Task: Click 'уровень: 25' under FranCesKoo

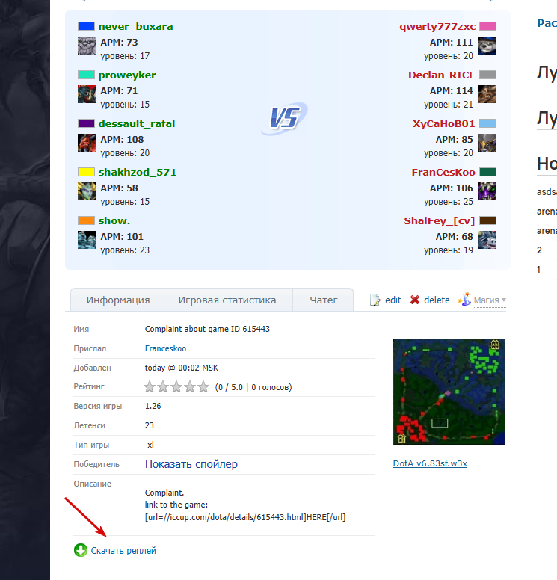Action: (x=449, y=202)
